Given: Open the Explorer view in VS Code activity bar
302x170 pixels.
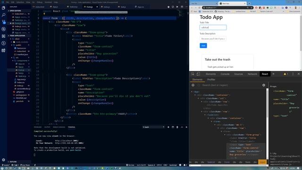Looking at the screenshot, I should [3, 8].
